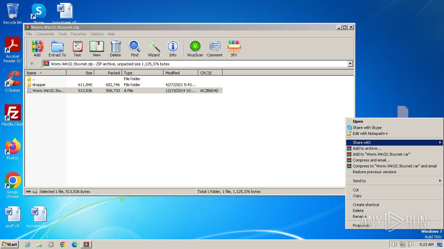444x249 pixels.
Task: Click the Delete trash can icon
Action: coord(116,48)
